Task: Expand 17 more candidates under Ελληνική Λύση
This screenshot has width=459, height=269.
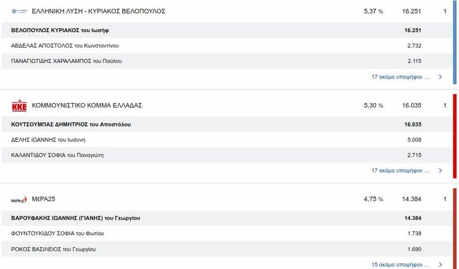Action: tap(400, 77)
